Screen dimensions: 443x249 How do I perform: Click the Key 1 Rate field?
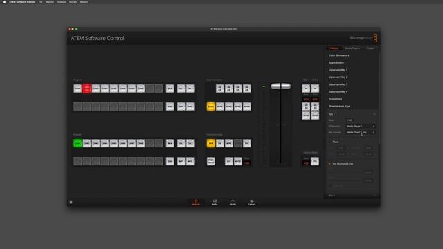click(x=350, y=120)
